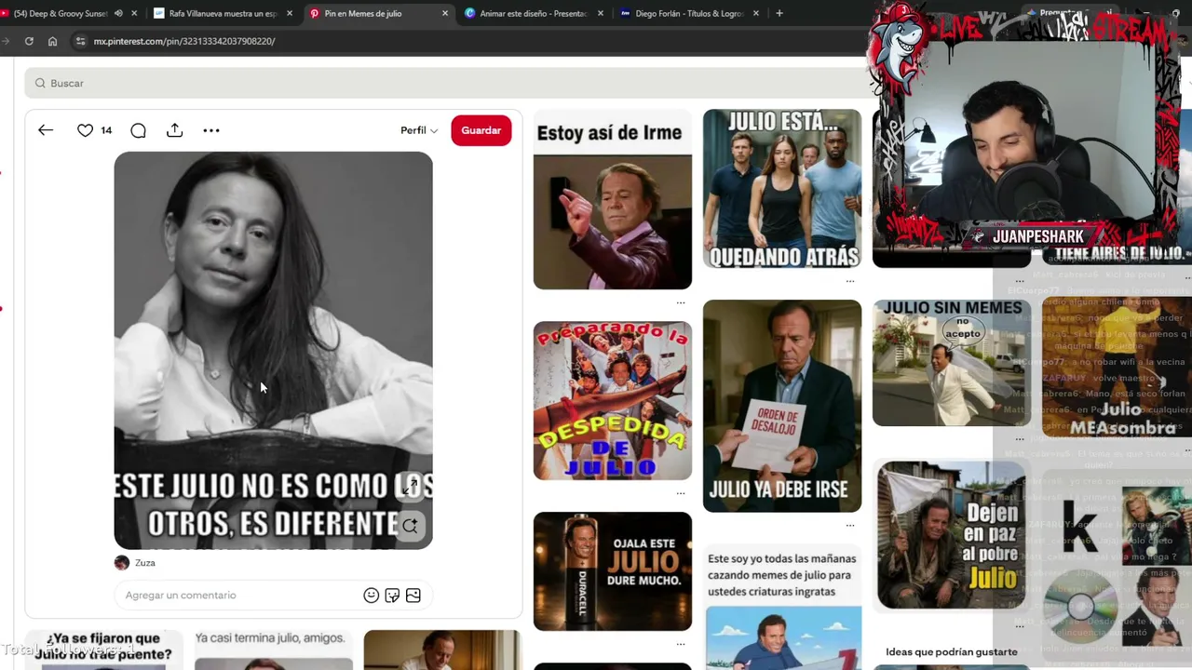The width and height of the screenshot is (1192, 670).
Task: Close the Pin en Memes de julio tab
Action: coord(444,13)
